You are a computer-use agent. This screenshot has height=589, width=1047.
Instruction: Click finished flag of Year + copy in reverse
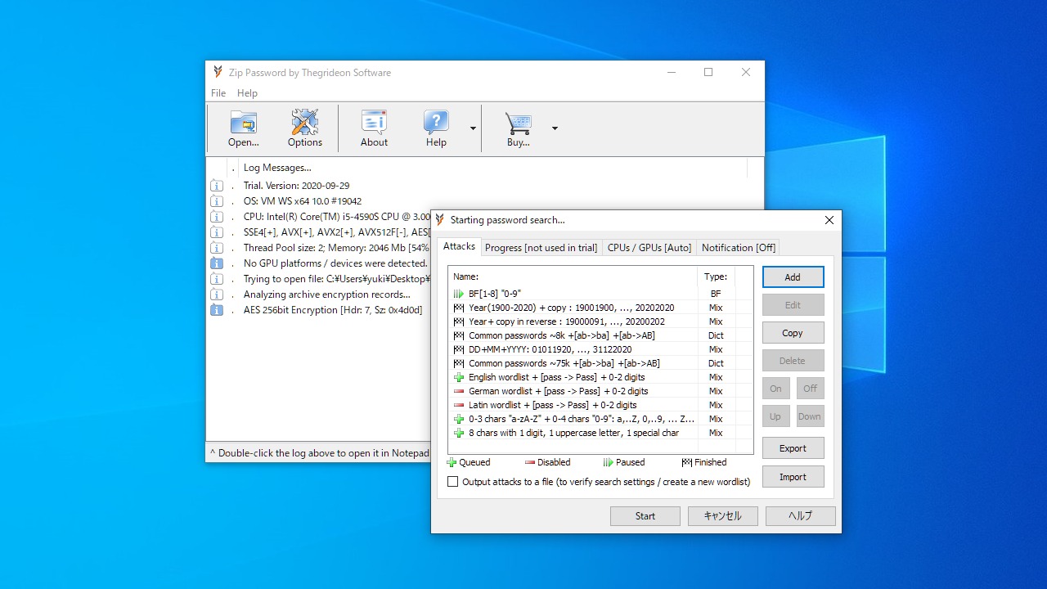click(459, 321)
